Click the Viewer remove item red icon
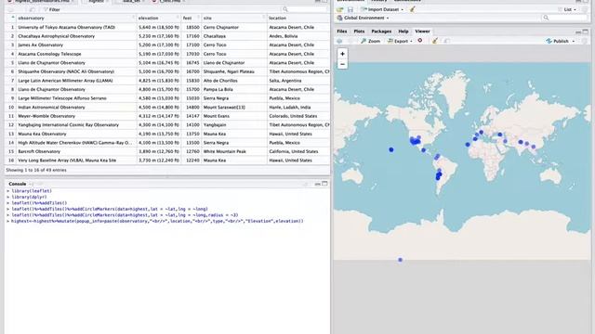This screenshot has height=334, width=595. 420,41
